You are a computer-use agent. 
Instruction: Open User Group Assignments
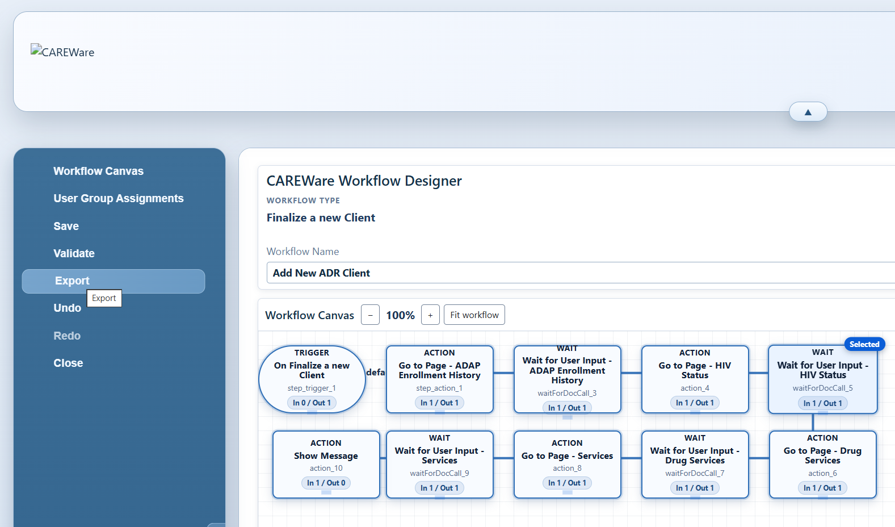pyautogui.click(x=119, y=198)
